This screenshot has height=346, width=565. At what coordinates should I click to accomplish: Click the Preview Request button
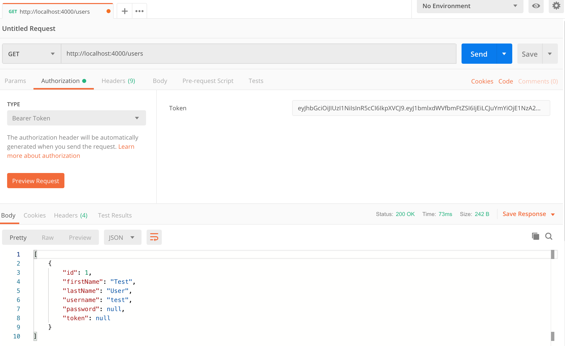(x=36, y=181)
